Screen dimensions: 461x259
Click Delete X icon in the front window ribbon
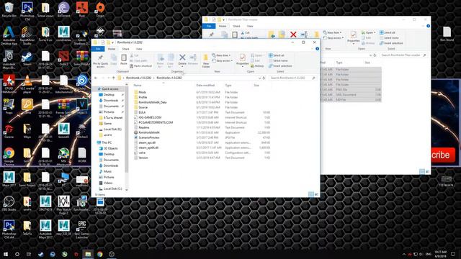(x=182, y=58)
